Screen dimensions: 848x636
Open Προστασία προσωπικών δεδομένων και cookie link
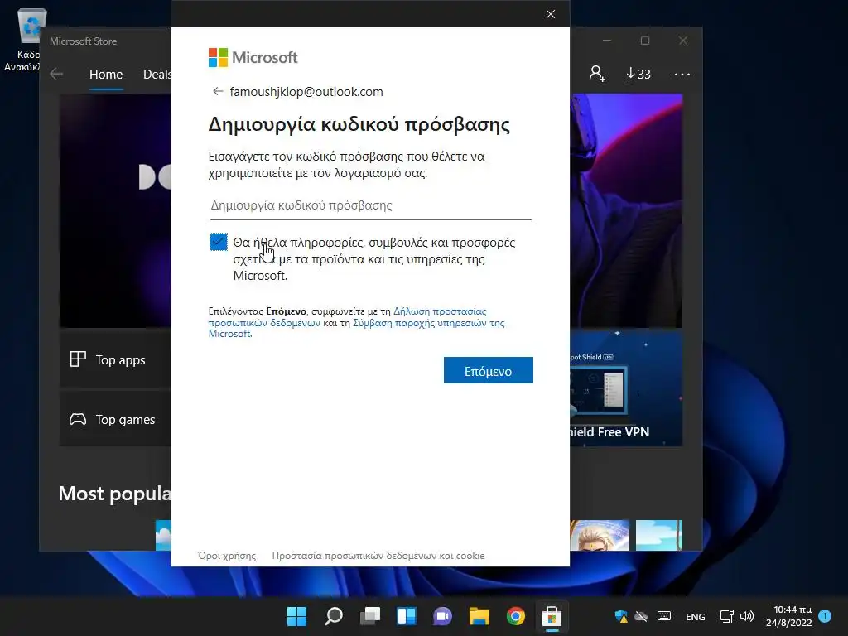378,556
